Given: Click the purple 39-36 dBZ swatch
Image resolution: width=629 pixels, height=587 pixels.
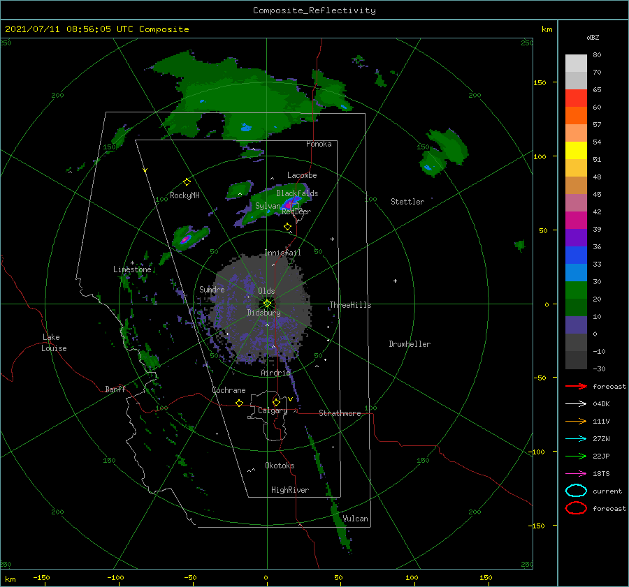Looking at the screenshot, I should pyautogui.click(x=576, y=237).
